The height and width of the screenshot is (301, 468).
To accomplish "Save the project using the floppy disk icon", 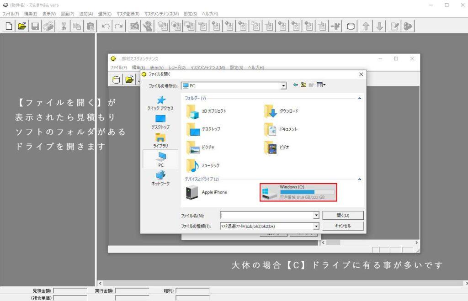I will click(35, 26).
